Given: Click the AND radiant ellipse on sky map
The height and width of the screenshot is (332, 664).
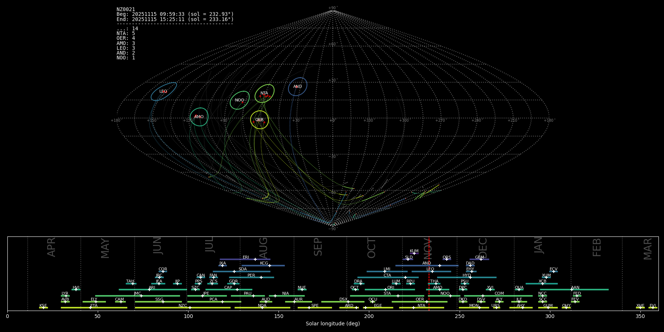Looking at the screenshot, I should [x=298, y=87].
